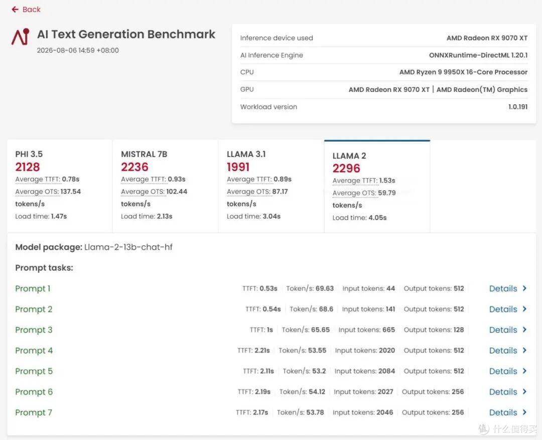Image resolution: width=542 pixels, height=440 pixels.
Task: Click the Prompt 1 label
Action: pyautogui.click(x=33, y=288)
